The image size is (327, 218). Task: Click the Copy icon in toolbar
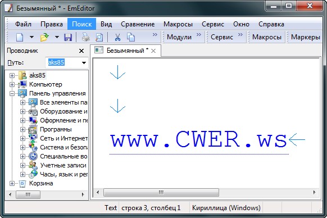[x=131, y=37]
